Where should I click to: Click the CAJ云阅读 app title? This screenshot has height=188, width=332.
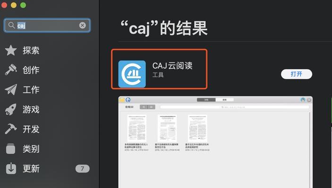[172, 65]
